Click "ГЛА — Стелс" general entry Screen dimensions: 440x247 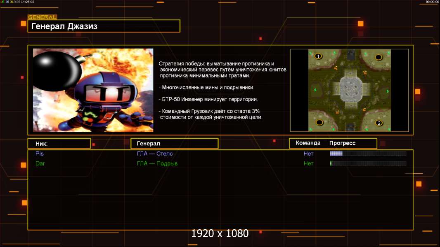pyautogui.click(x=155, y=154)
